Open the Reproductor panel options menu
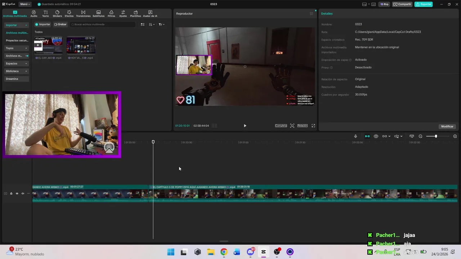Viewport: 461px width, 259px height. (x=312, y=14)
